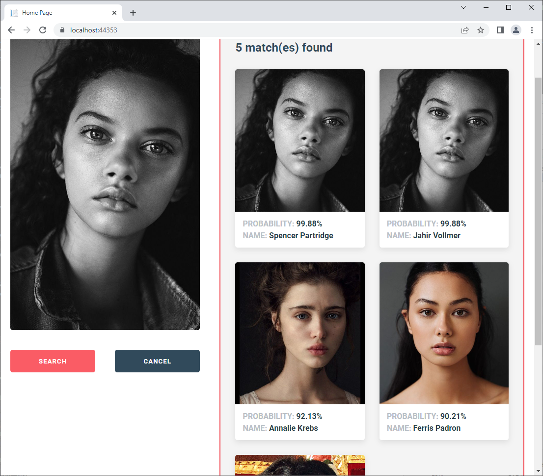
Task: Click the '5 match(es) found' heading
Action: [284, 48]
